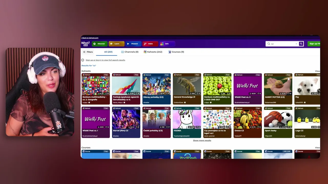Open the Wielki Post cz. II kahoot
Image resolution: width=328 pixels, height=184 pixels.
click(248, 89)
